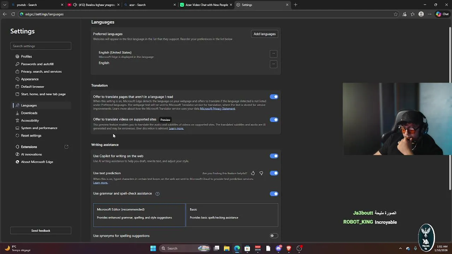Click the taskbar Search box

pyautogui.click(x=185, y=248)
